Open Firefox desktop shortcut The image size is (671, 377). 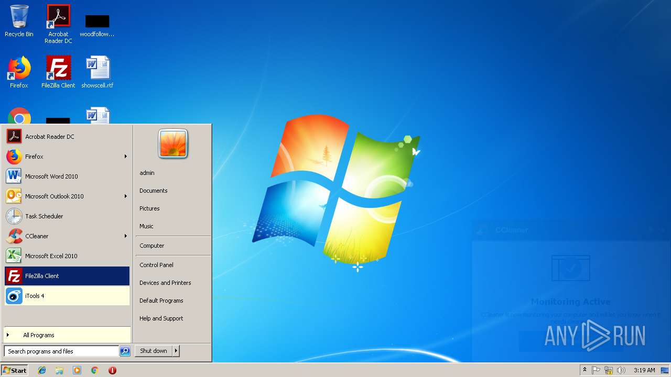point(19,72)
